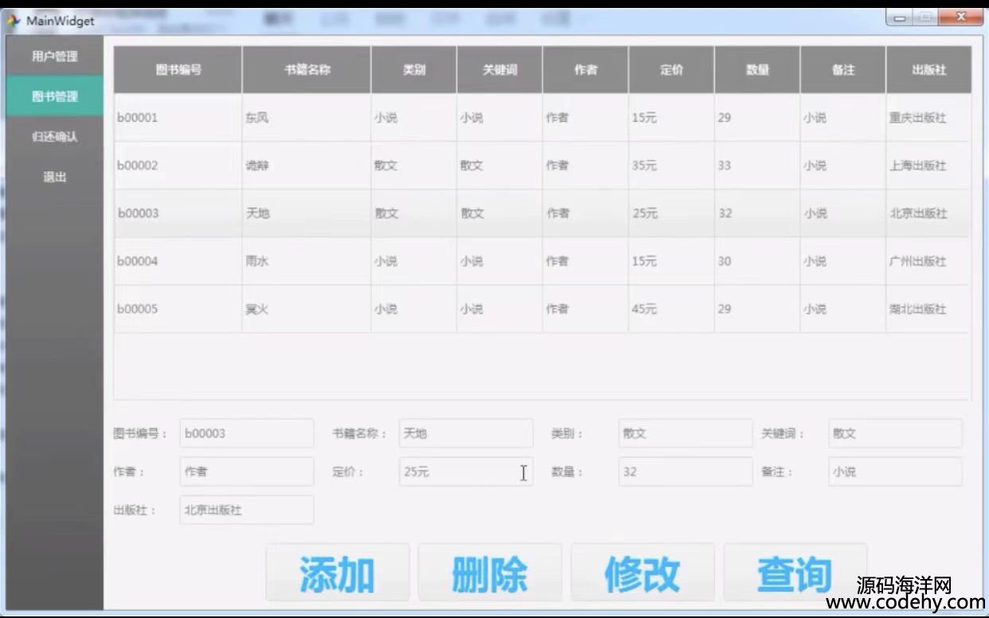Screen dimensions: 989x618
Task: Focus the 类别 input field below the table
Action: click(685, 433)
